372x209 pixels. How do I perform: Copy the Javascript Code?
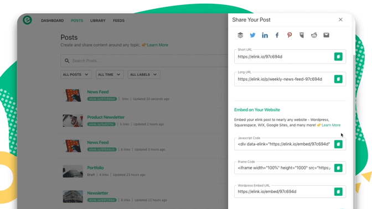(338, 144)
